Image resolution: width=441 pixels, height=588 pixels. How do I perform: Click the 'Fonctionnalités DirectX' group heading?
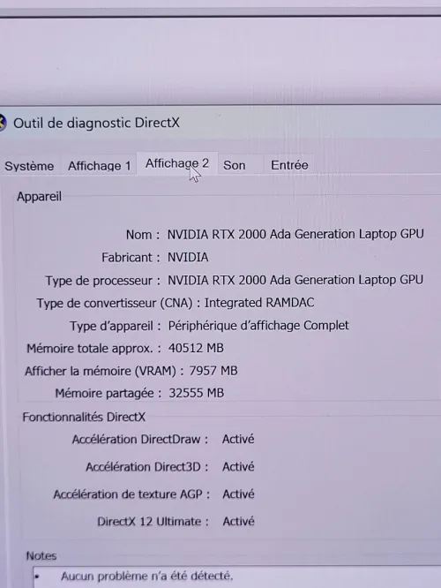[x=84, y=417]
